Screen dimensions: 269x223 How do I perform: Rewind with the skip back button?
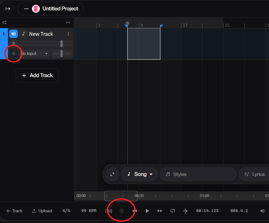point(135,211)
